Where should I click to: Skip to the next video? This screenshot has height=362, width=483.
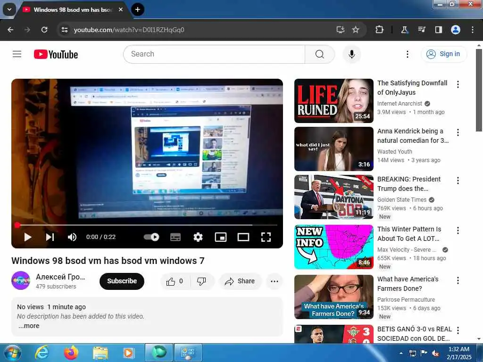(50, 237)
